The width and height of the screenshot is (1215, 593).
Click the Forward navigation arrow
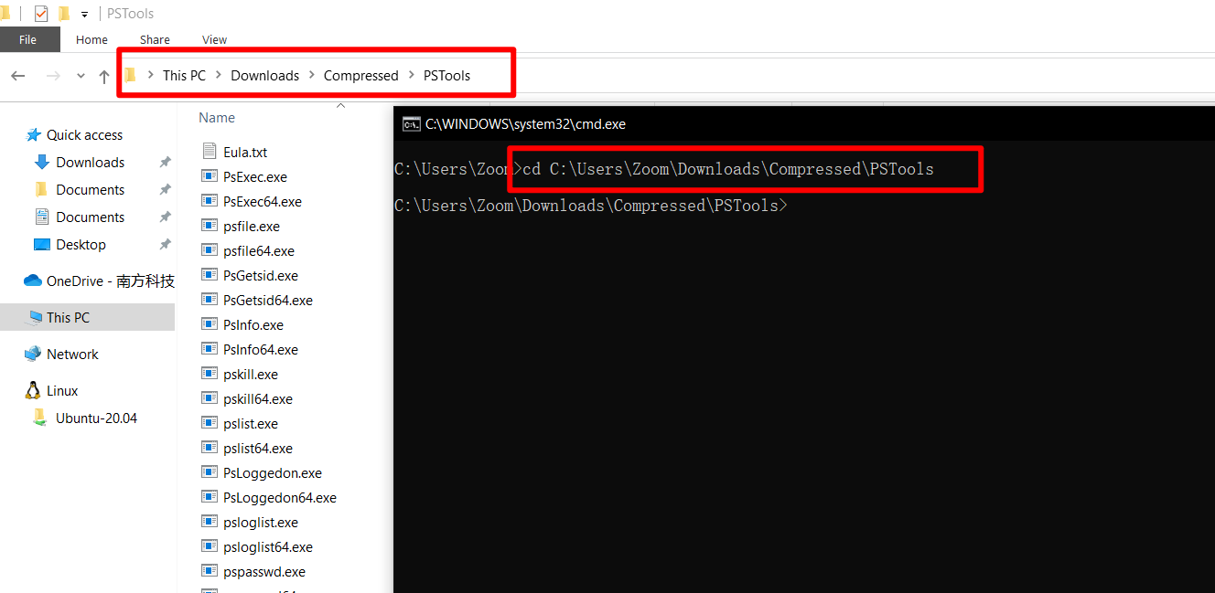(x=53, y=76)
